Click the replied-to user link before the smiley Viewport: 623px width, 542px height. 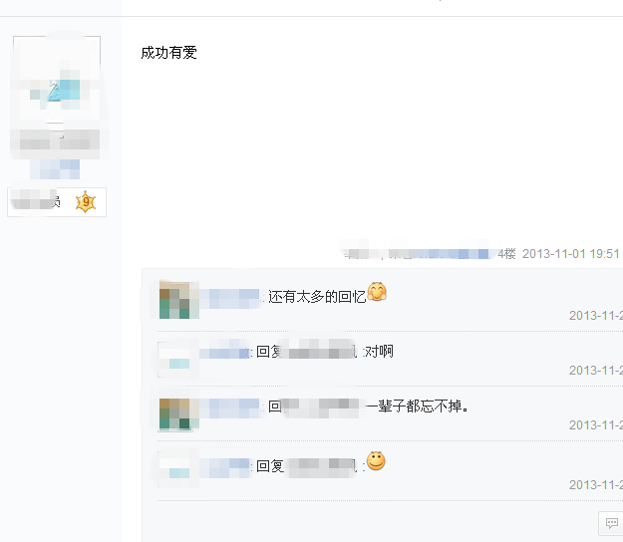pos(322,466)
